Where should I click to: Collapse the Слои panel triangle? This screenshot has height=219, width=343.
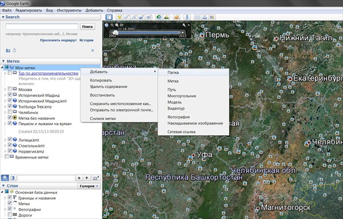(x=3, y=186)
